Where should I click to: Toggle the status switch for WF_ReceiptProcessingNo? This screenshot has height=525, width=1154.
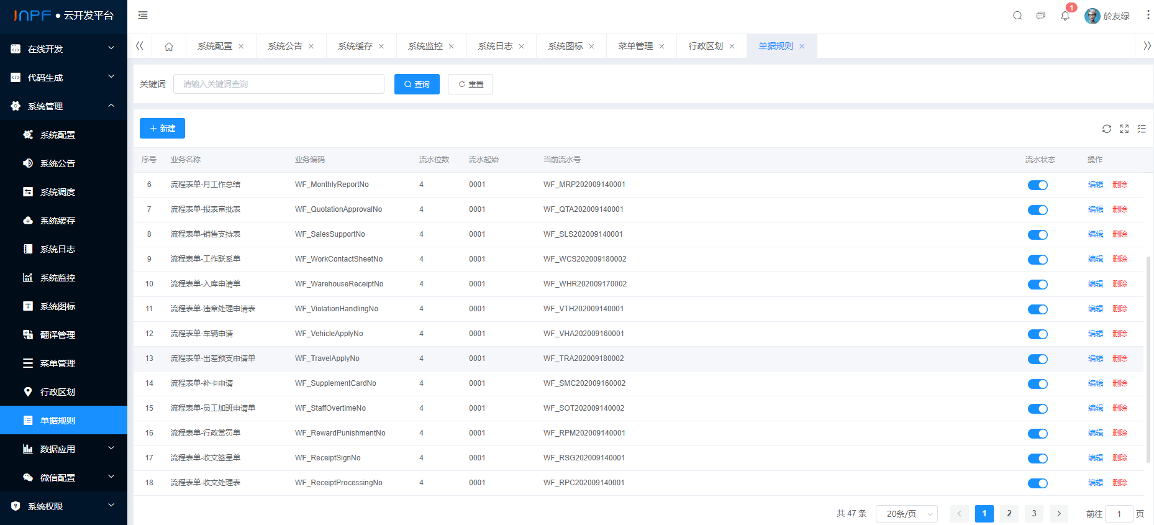tap(1037, 483)
